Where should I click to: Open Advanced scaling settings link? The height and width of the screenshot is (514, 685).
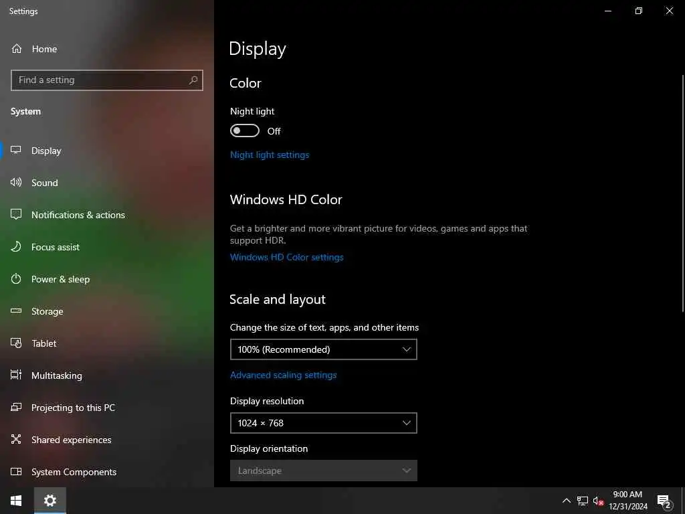click(283, 375)
